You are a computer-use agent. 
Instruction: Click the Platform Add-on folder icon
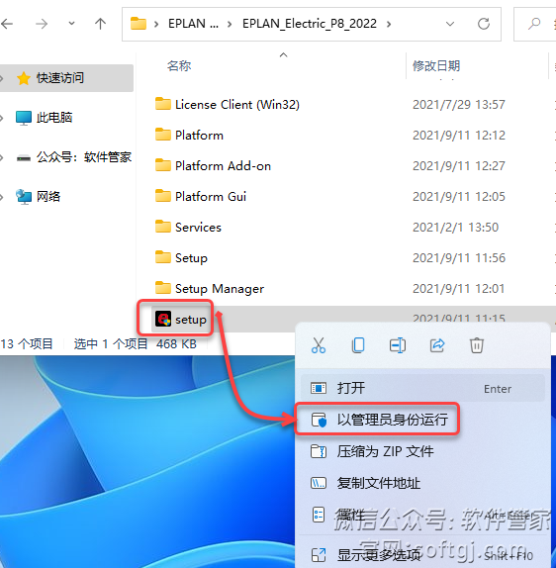click(163, 165)
